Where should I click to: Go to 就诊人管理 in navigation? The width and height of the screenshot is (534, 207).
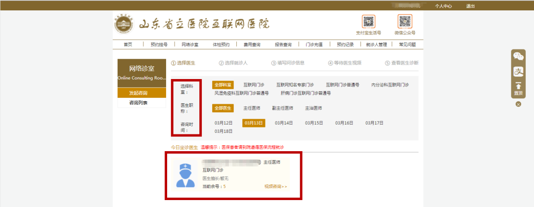[375, 44]
